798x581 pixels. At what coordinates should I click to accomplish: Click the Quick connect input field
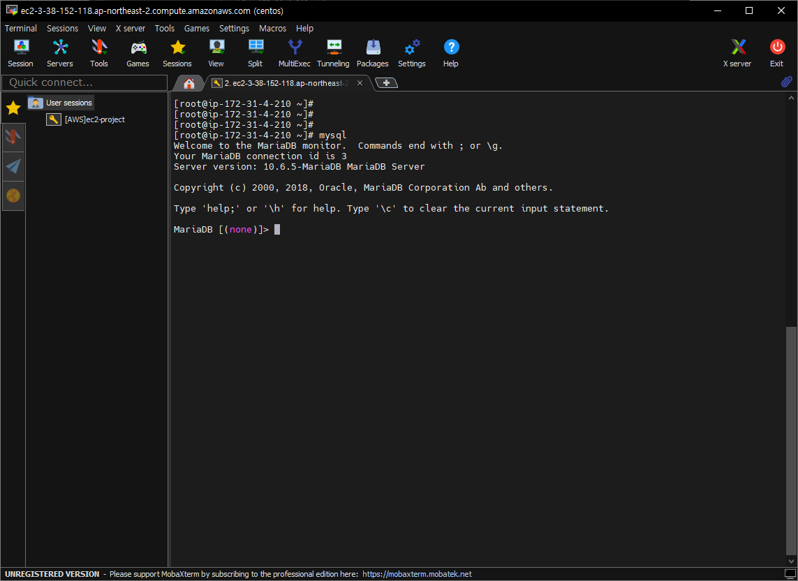tap(84, 82)
